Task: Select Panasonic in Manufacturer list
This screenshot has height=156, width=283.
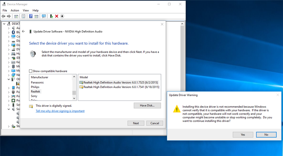Action: (37, 82)
